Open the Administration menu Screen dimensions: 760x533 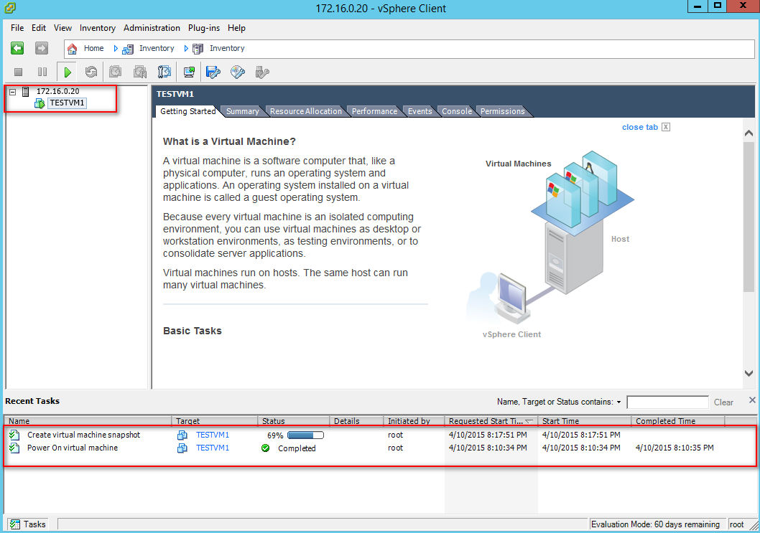coord(152,28)
